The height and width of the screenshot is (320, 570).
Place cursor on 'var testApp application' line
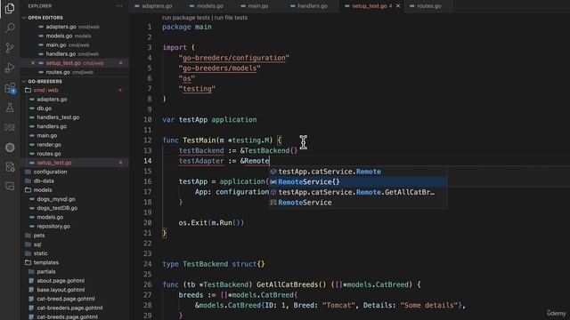(209, 120)
